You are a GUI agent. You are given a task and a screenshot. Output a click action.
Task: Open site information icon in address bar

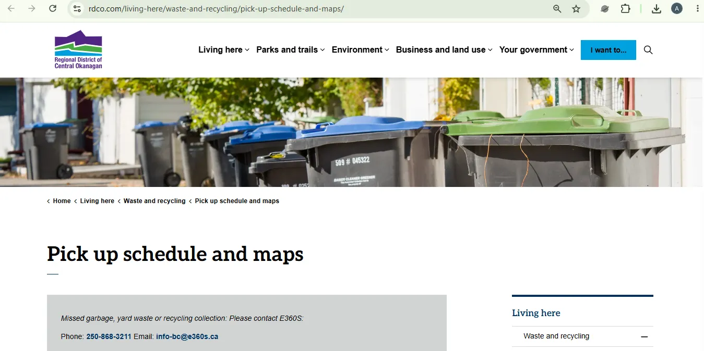(x=77, y=9)
